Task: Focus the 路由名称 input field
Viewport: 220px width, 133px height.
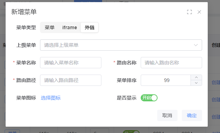Action: [x=171, y=63]
